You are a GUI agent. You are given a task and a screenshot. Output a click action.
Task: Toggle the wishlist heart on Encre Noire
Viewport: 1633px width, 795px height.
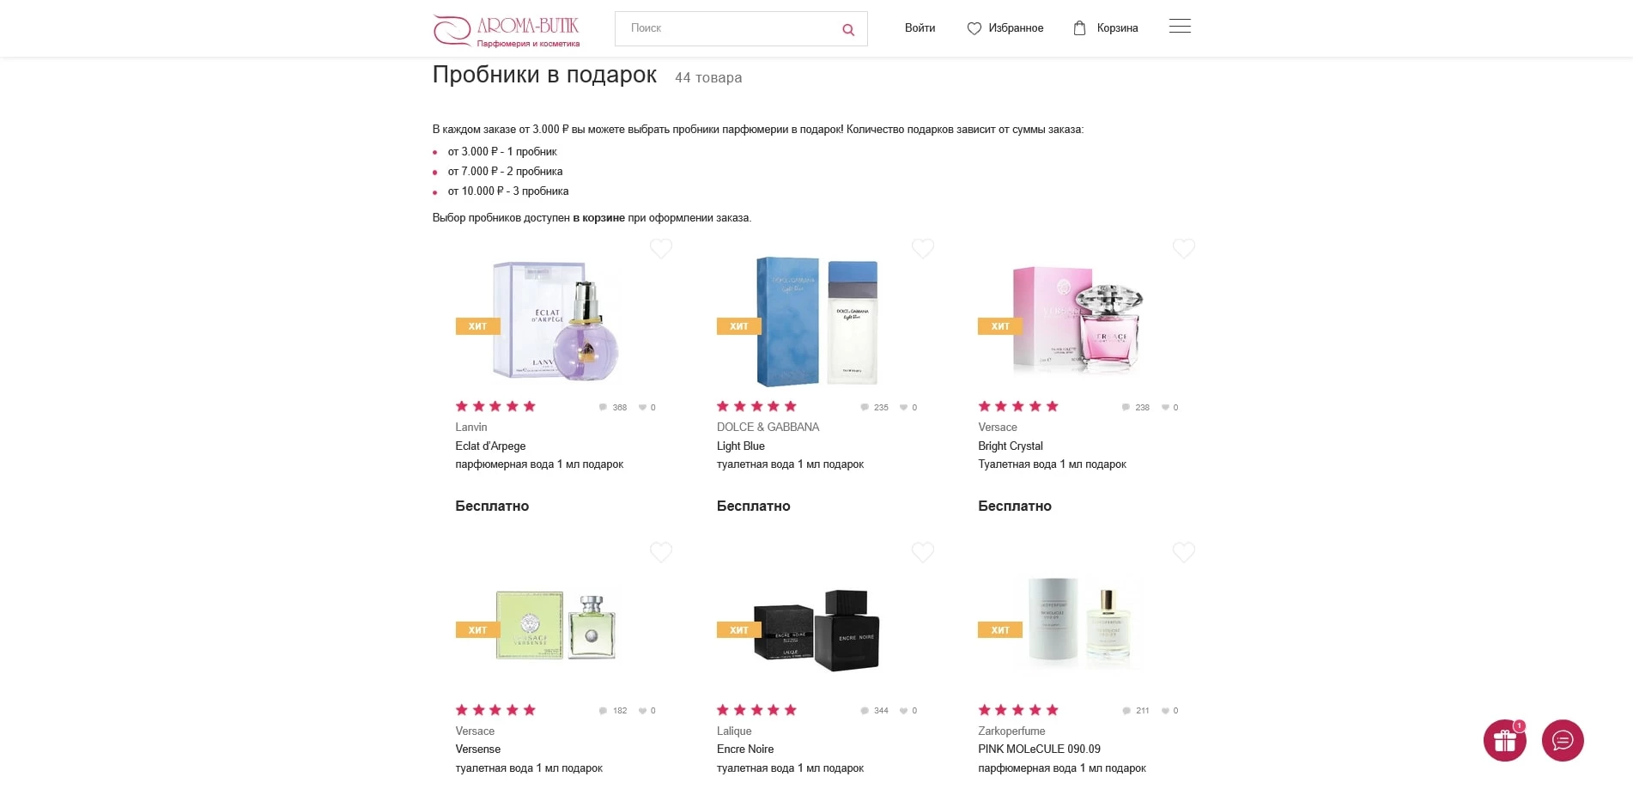pos(923,552)
